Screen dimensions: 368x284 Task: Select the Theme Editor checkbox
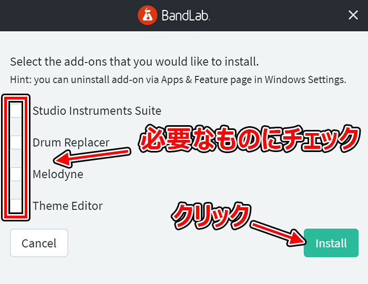coord(16,206)
